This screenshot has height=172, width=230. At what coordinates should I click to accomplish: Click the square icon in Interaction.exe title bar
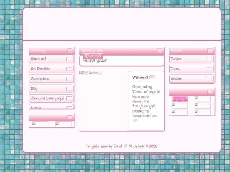(x=159, y=51)
